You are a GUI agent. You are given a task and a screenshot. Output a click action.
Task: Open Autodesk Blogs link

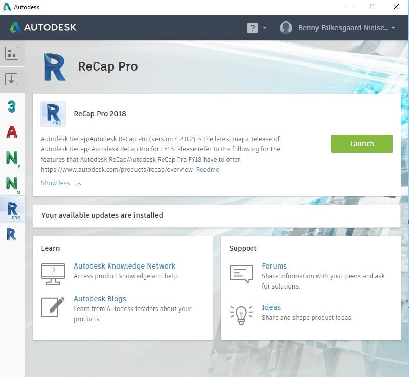coord(100,299)
